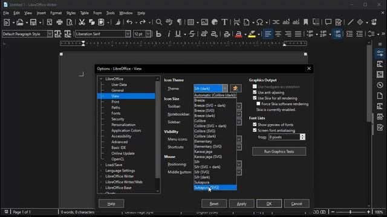Click the Insert Special Character omega icon

pos(259,22)
